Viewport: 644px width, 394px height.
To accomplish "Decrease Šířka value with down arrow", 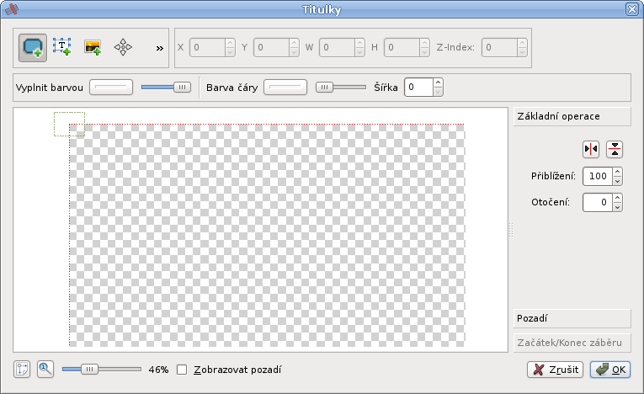I will 439,92.
